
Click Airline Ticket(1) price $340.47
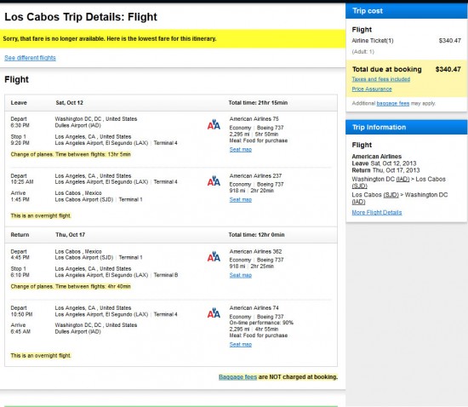tap(450, 41)
